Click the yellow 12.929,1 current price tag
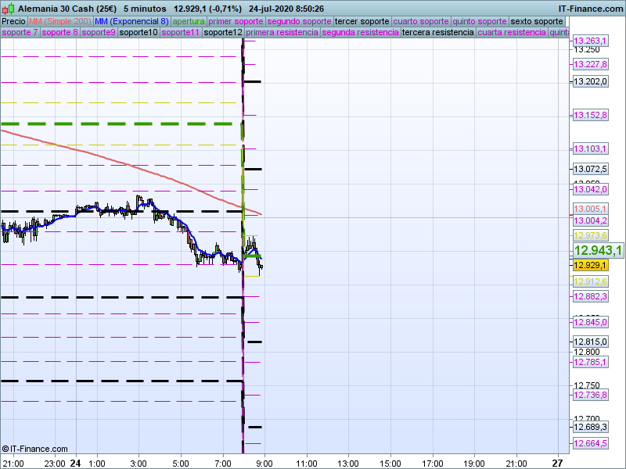Viewport: 626px width, 469px height. [x=590, y=265]
